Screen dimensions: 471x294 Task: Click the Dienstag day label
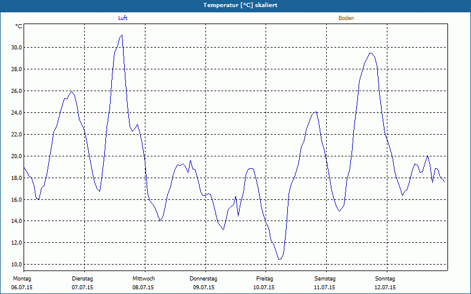click(x=82, y=279)
